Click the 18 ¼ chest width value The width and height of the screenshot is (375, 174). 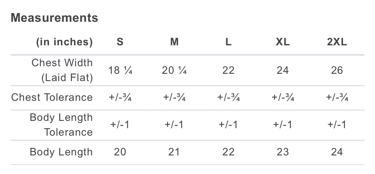pyautogui.click(x=120, y=70)
